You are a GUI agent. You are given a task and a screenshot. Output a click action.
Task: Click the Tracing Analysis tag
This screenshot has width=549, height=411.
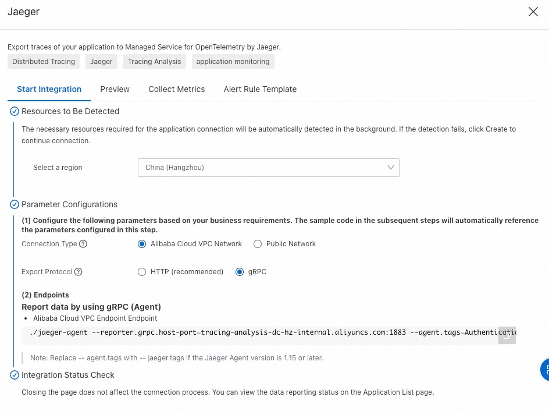(x=154, y=62)
